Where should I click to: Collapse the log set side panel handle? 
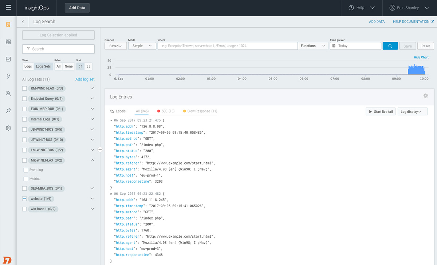[100, 149]
